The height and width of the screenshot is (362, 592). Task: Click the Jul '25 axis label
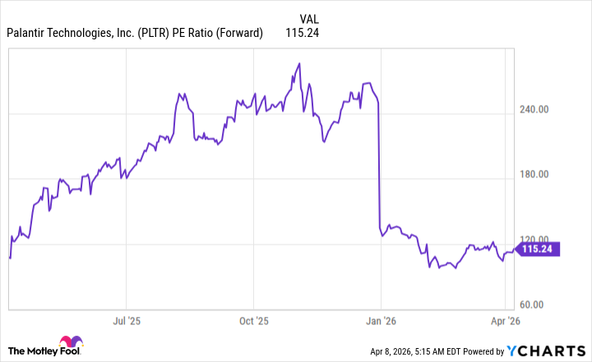[x=125, y=320]
